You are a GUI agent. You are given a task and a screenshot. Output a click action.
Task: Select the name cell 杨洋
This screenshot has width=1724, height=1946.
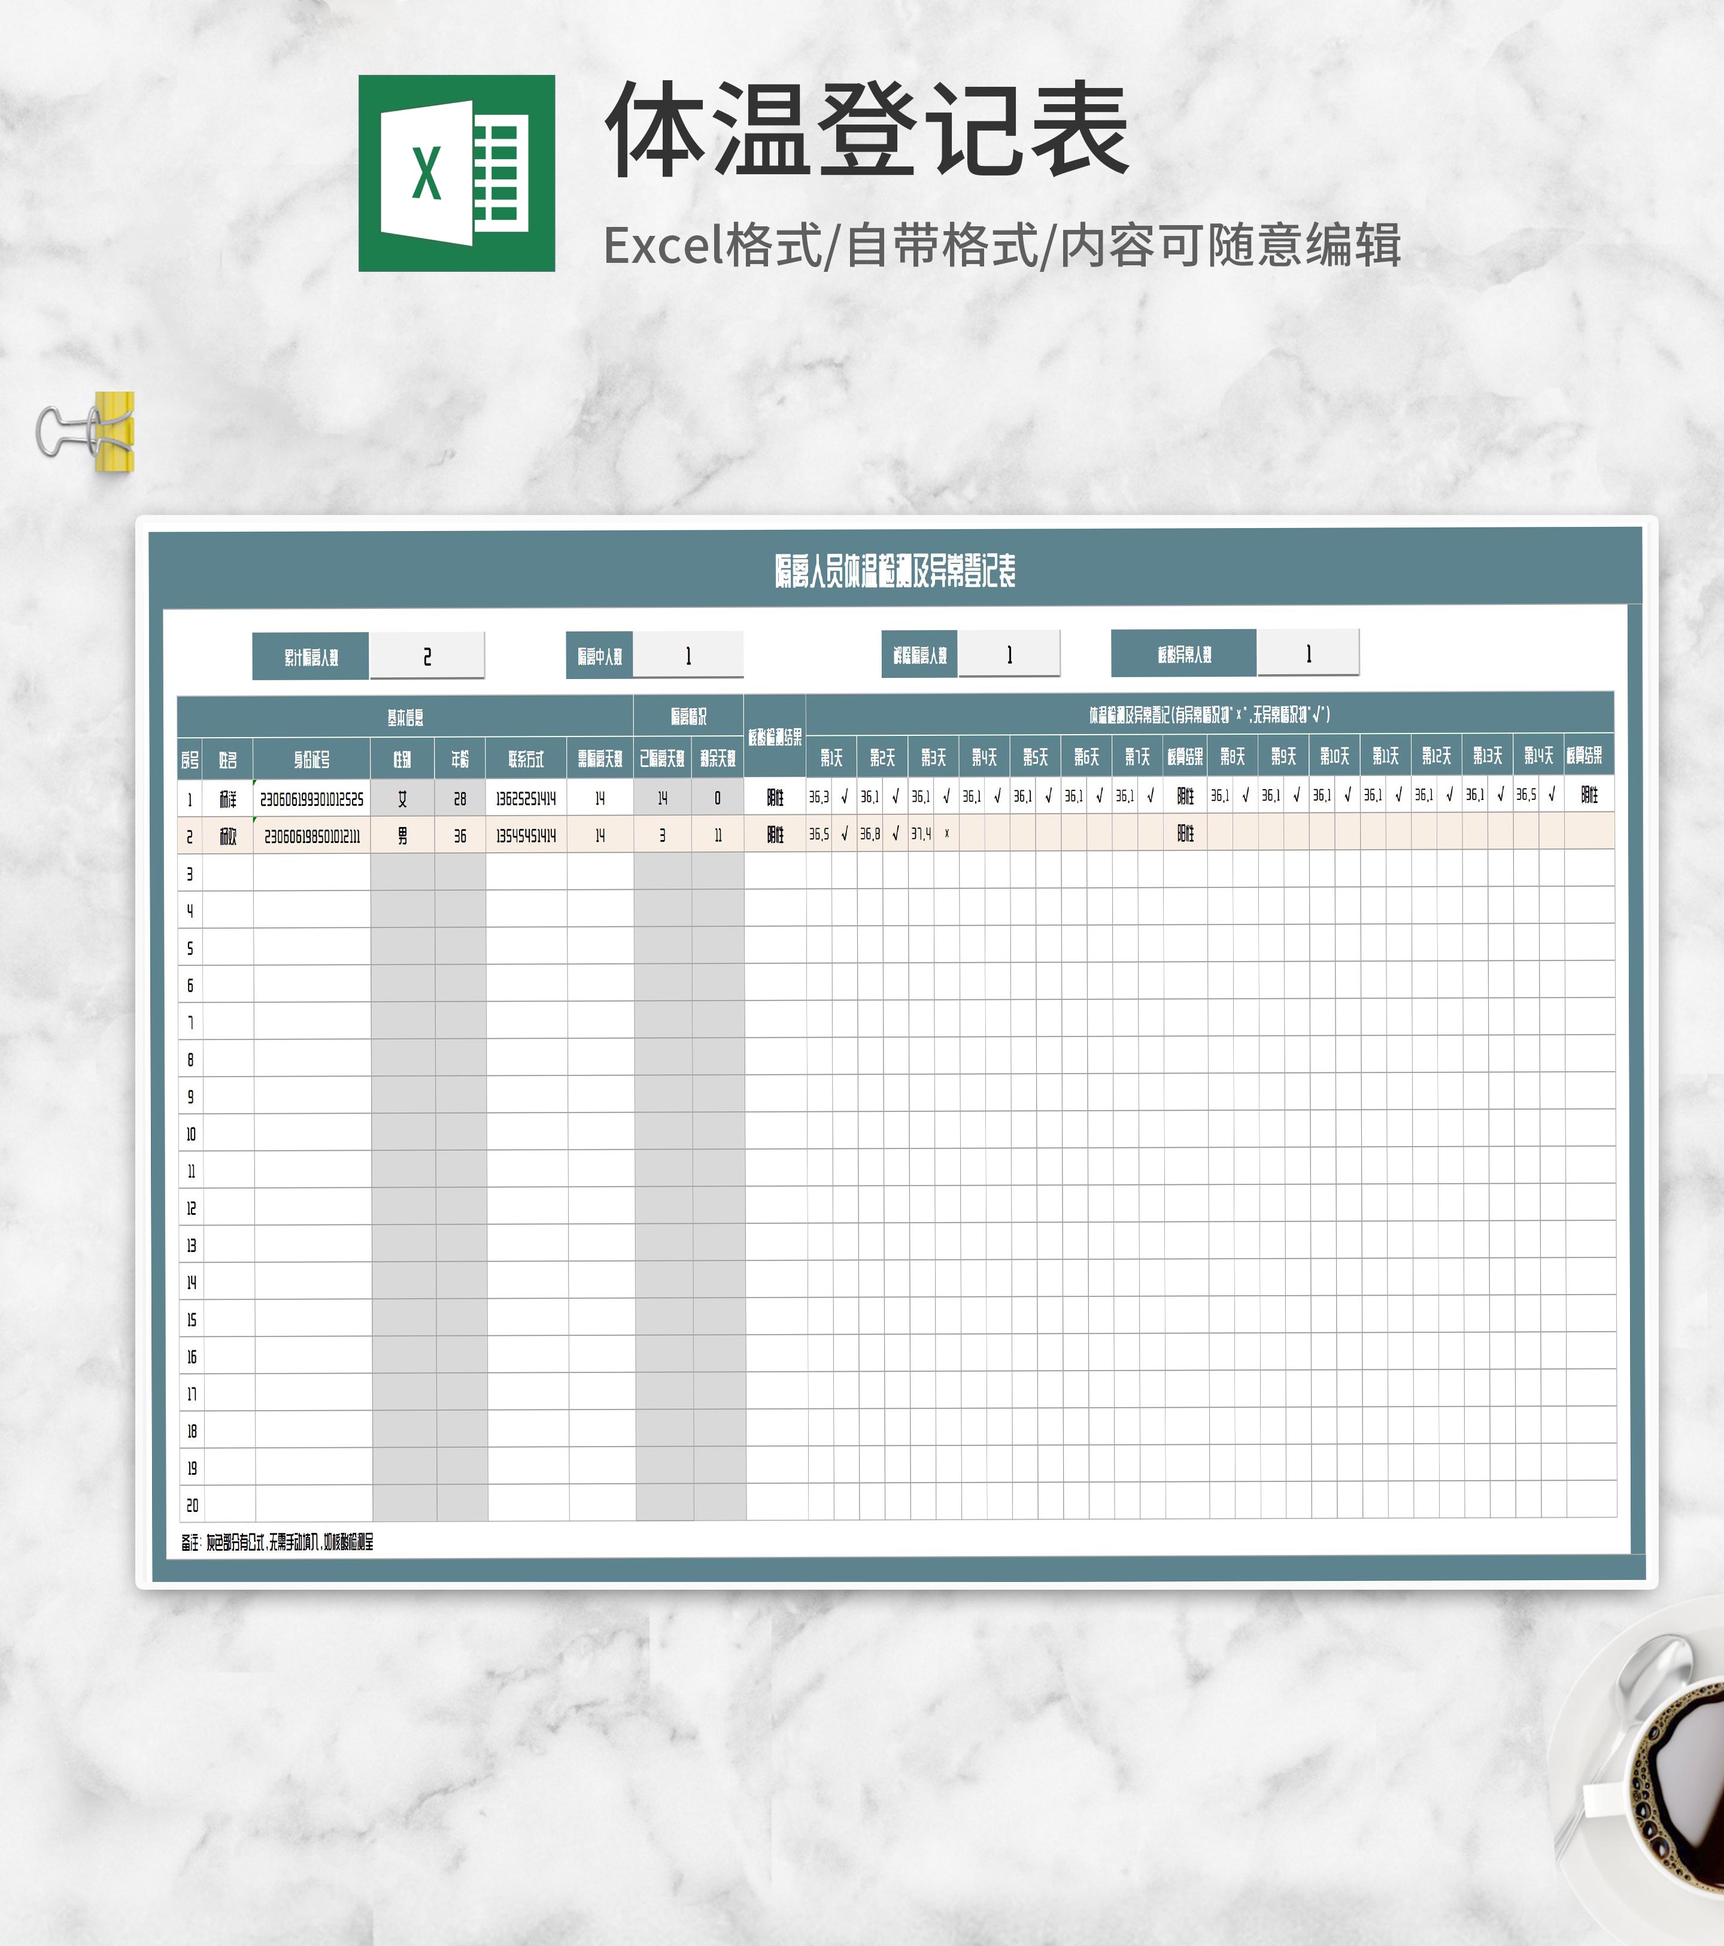[227, 799]
